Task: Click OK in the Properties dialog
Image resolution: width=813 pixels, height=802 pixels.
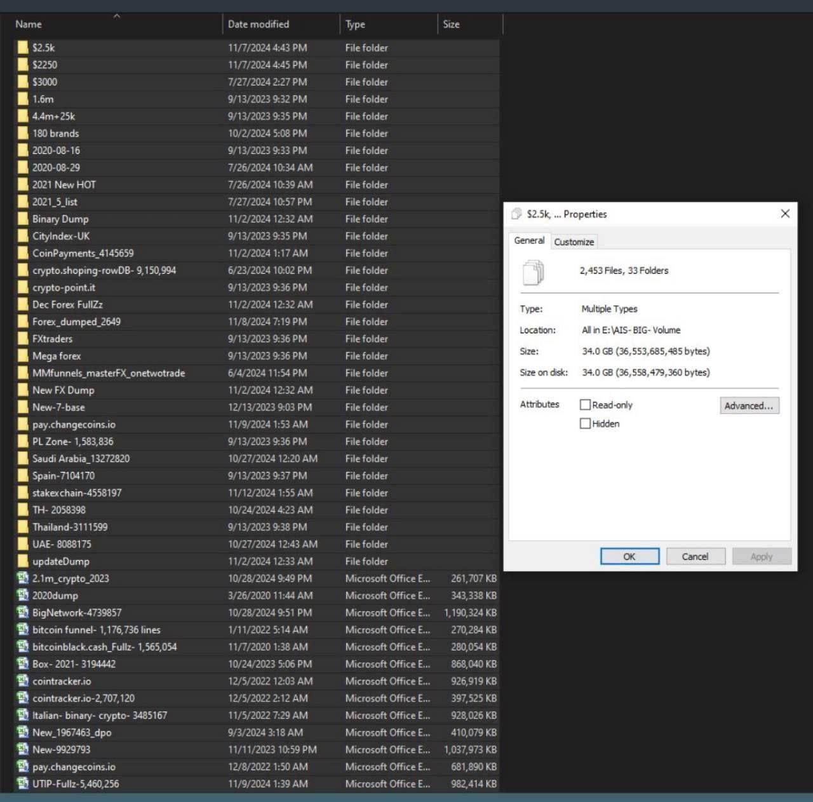Action: pyautogui.click(x=629, y=557)
